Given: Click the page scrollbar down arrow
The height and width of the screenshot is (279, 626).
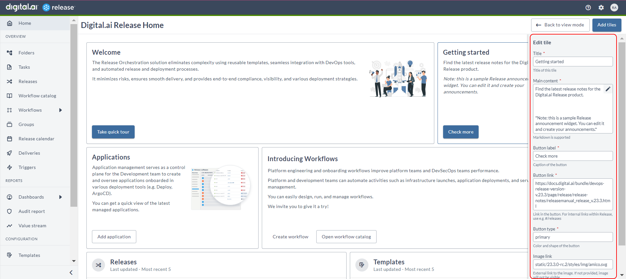Looking at the screenshot, I should 622,275.
